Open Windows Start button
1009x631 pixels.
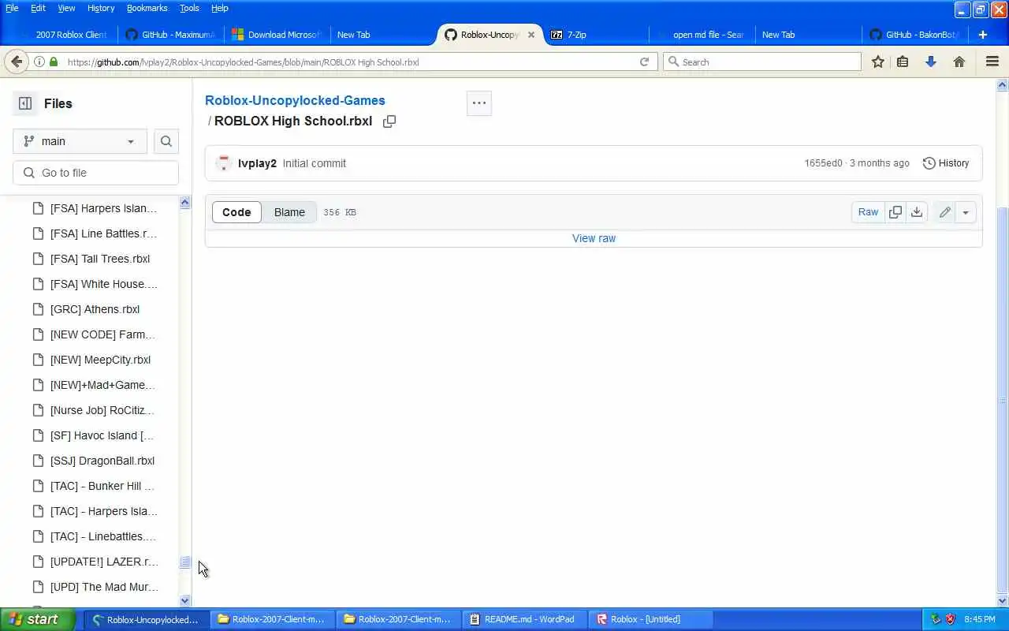click(x=38, y=619)
